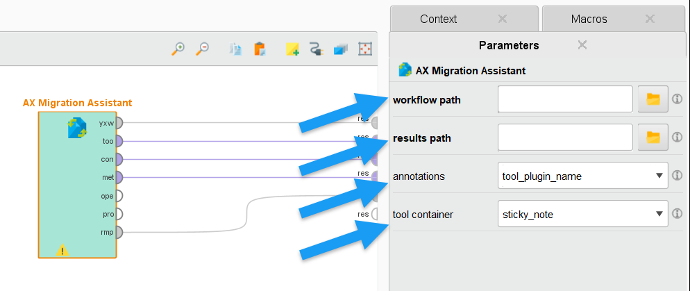This screenshot has width=690, height=291.
Task: Show info for tool container parameter
Action: [x=678, y=214]
